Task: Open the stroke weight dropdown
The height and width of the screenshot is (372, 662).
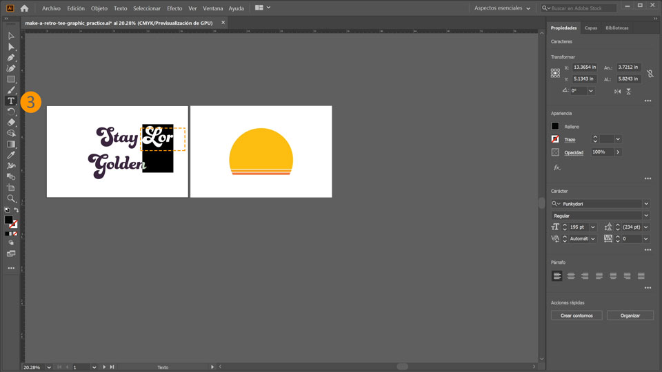Action: pyautogui.click(x=618, y=139)
